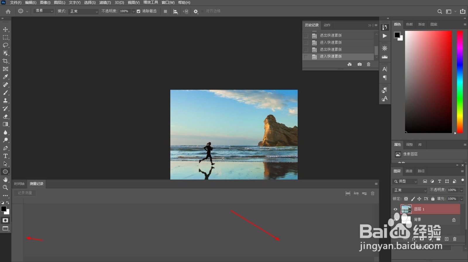The width and height of the screenshot is (468, 262).
Task: Click the 图层 1 layer thumbnail
Action: [406, 209]
